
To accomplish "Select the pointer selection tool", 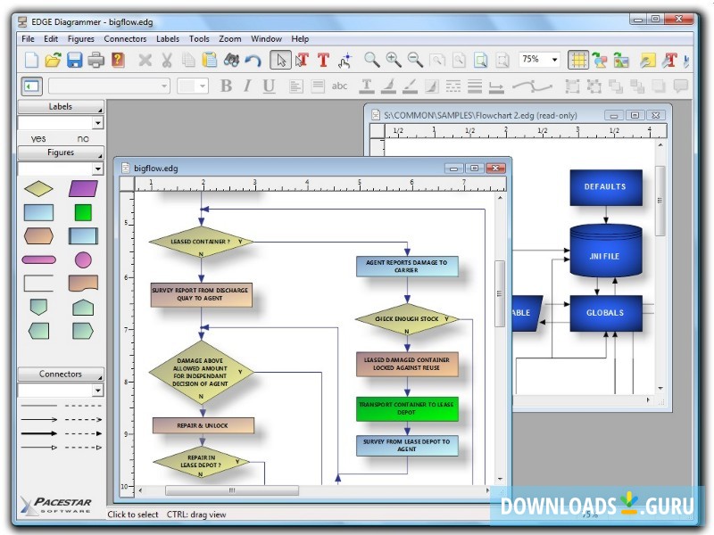I will click(x=281, y=60).
